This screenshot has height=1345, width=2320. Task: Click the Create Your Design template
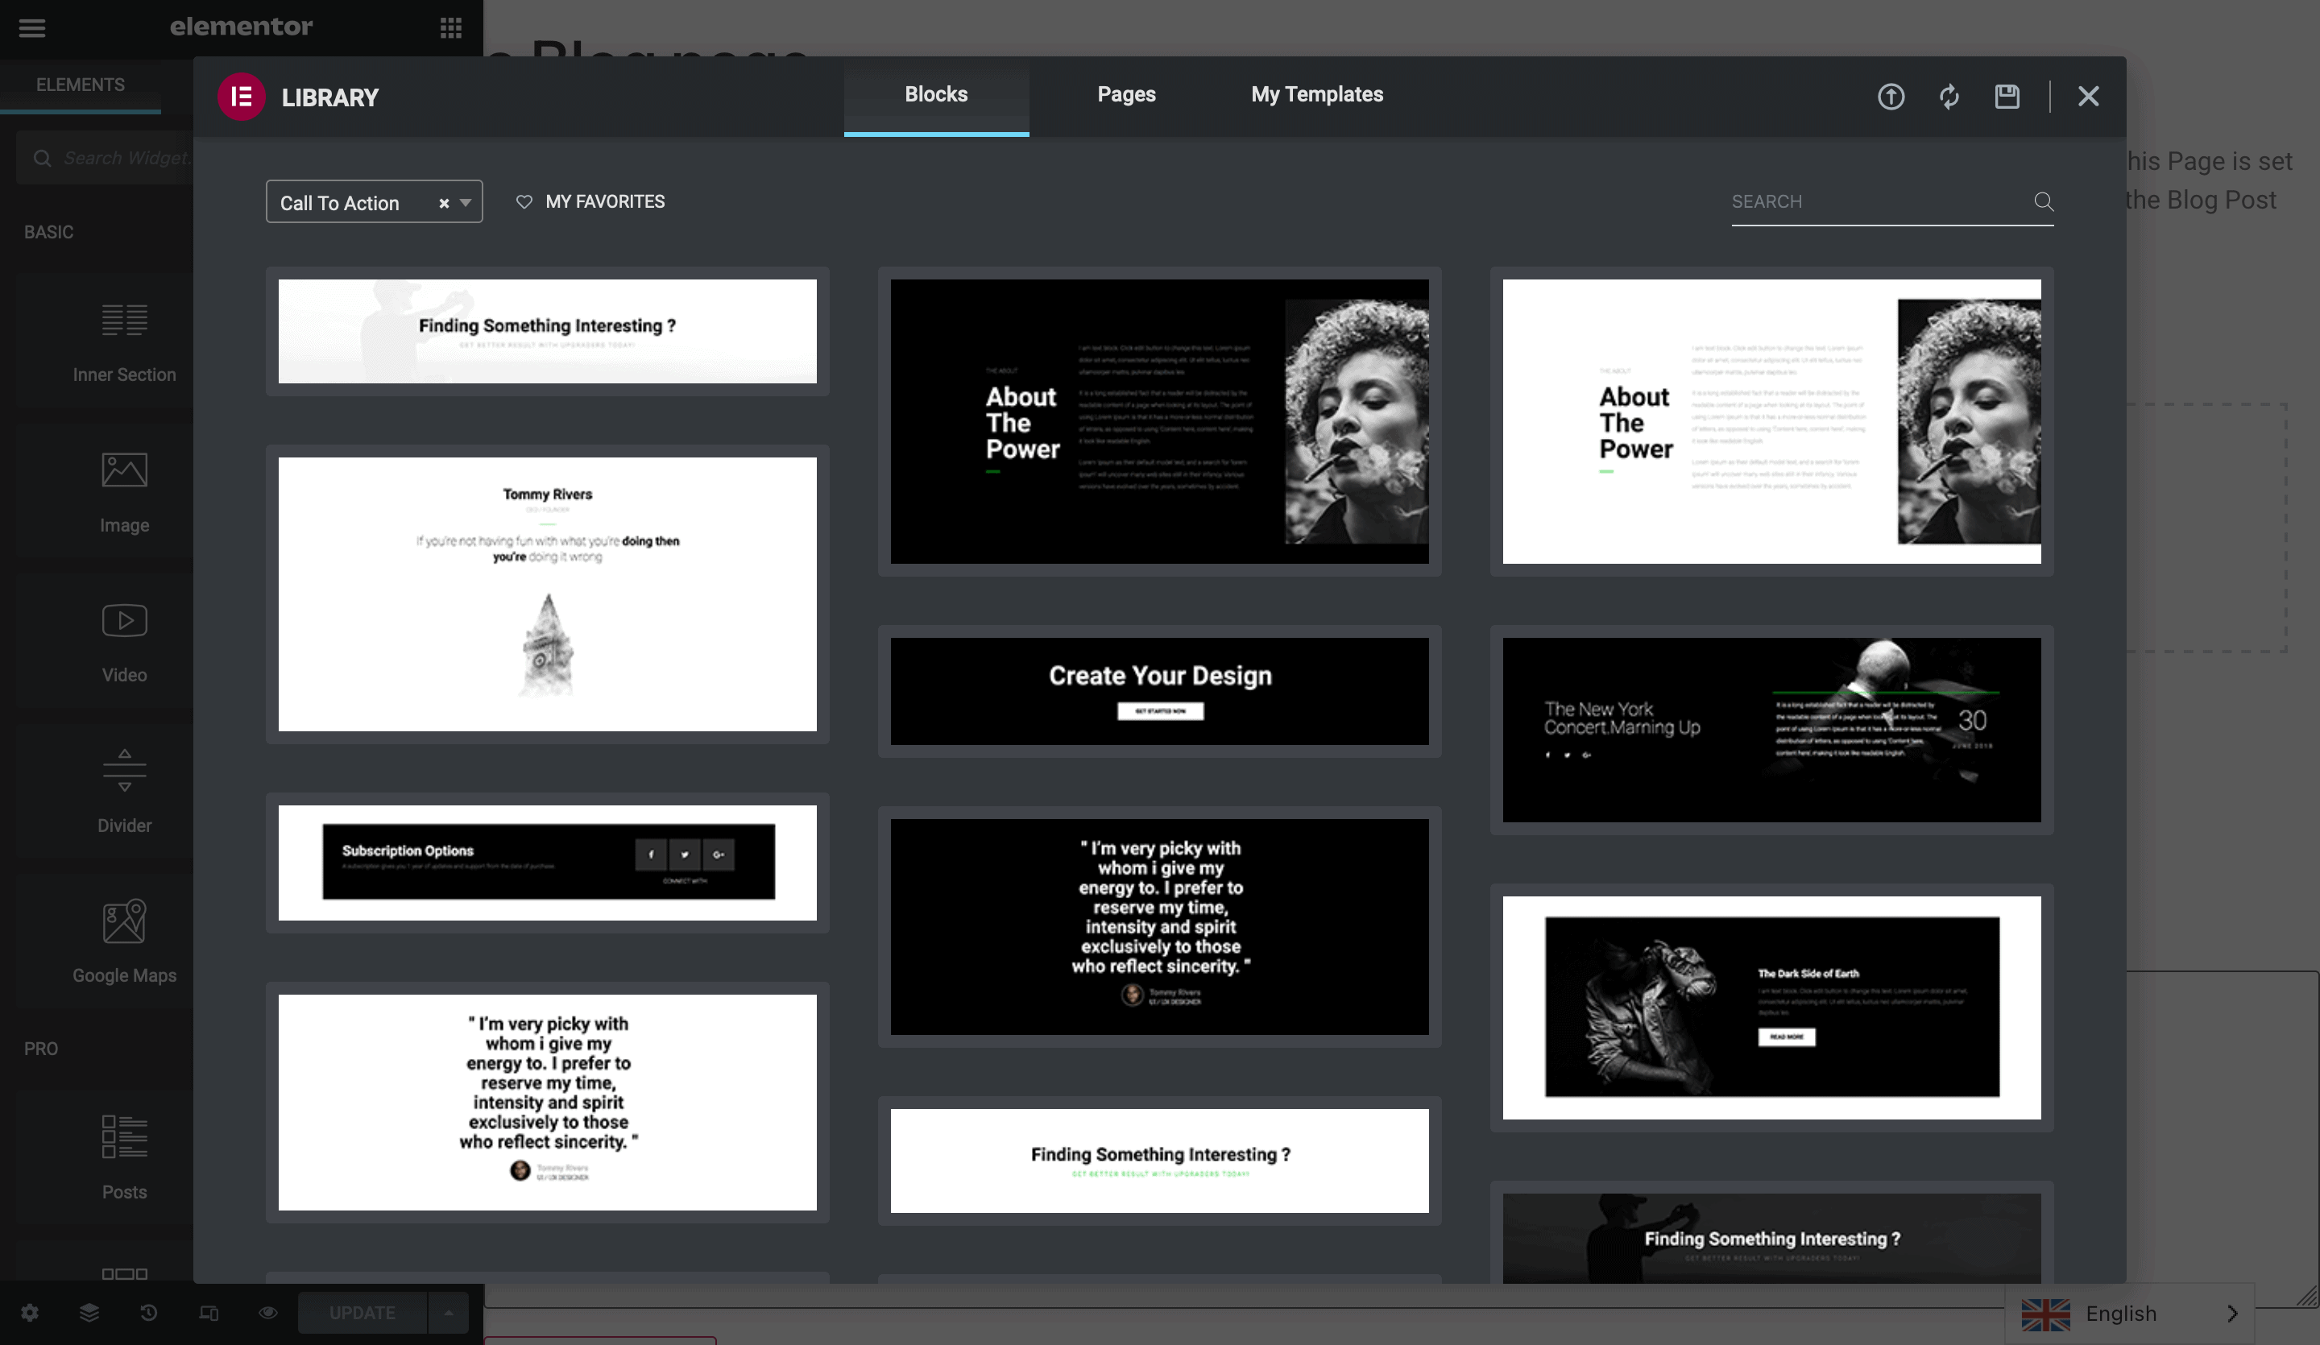1159,687
